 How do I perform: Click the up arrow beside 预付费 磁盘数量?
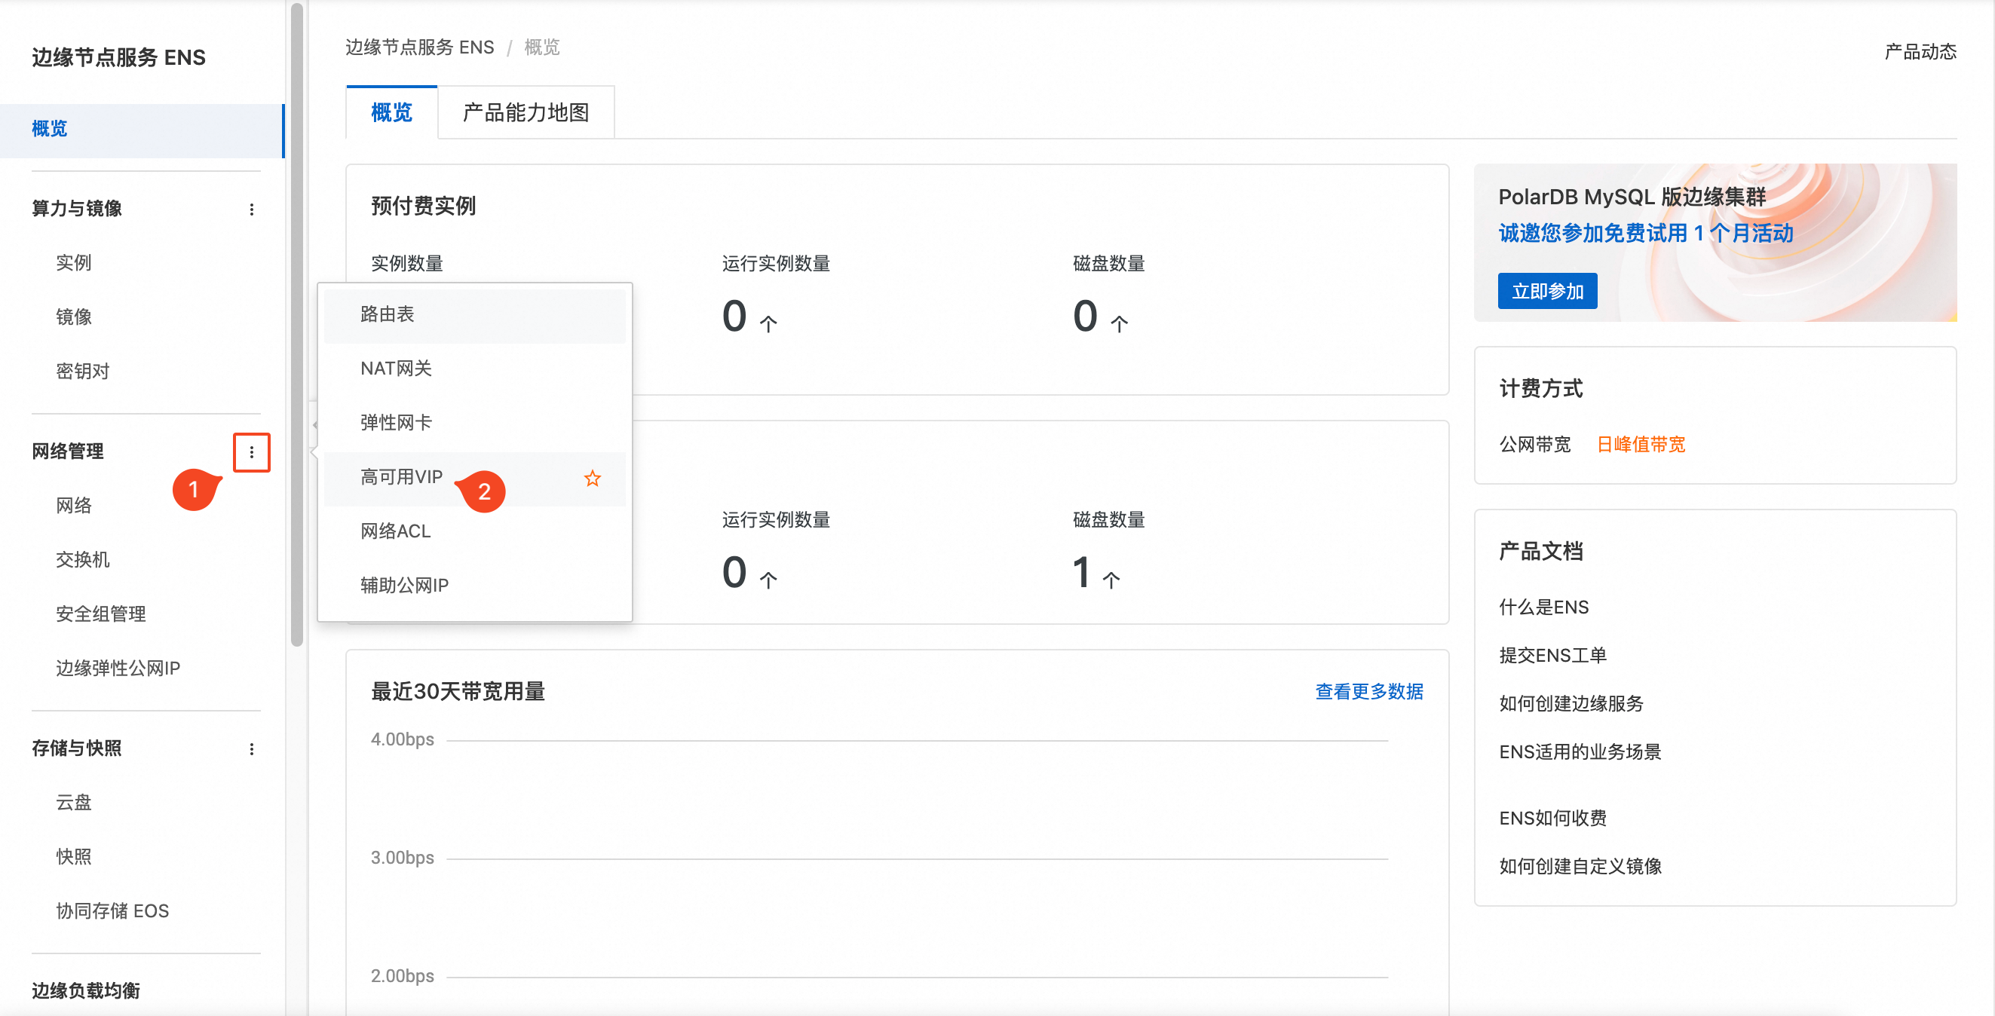(x=1118, y=323)
